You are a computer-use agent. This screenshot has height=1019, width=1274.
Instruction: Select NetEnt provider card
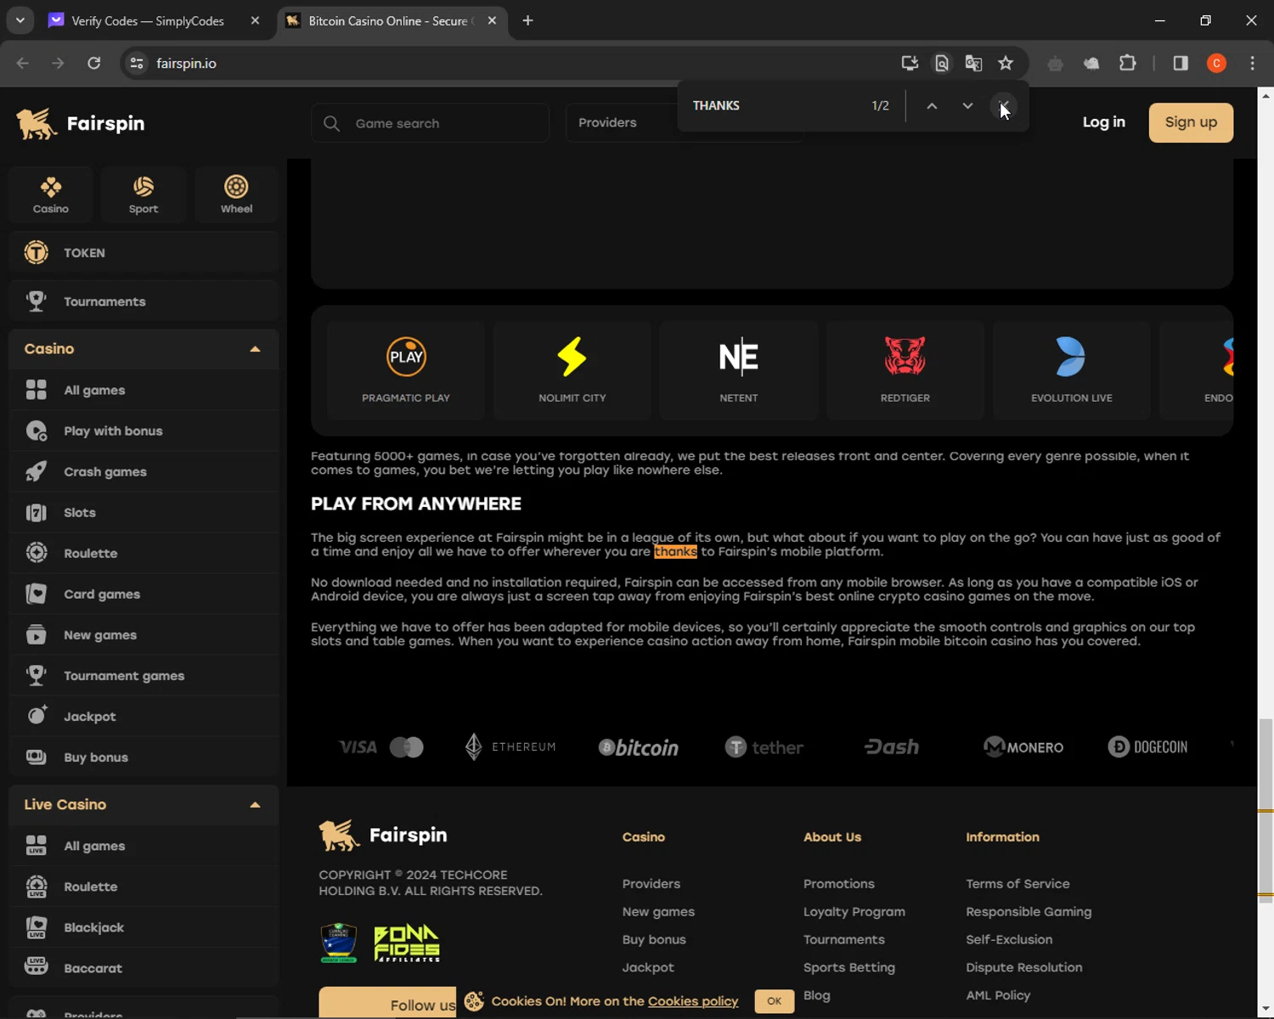point(739,370)
